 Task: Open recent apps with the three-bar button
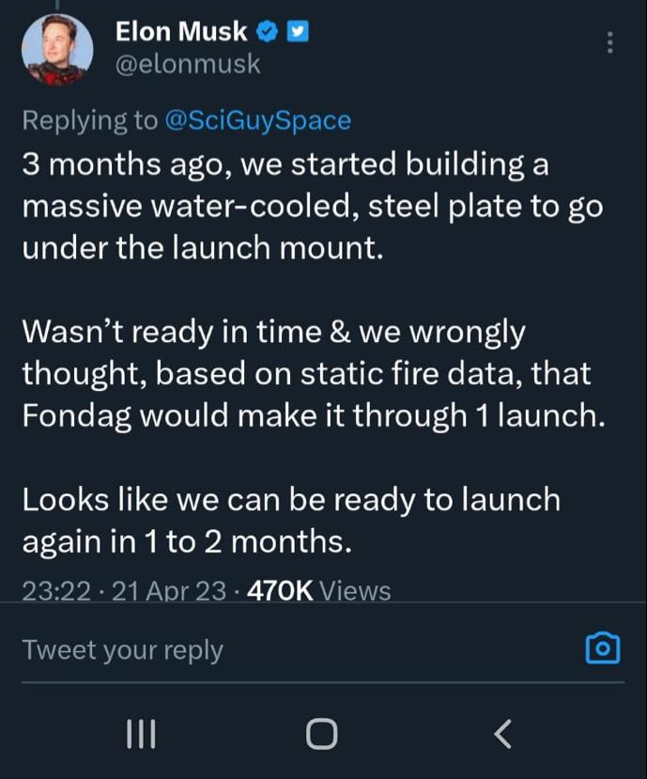[142, 733]
